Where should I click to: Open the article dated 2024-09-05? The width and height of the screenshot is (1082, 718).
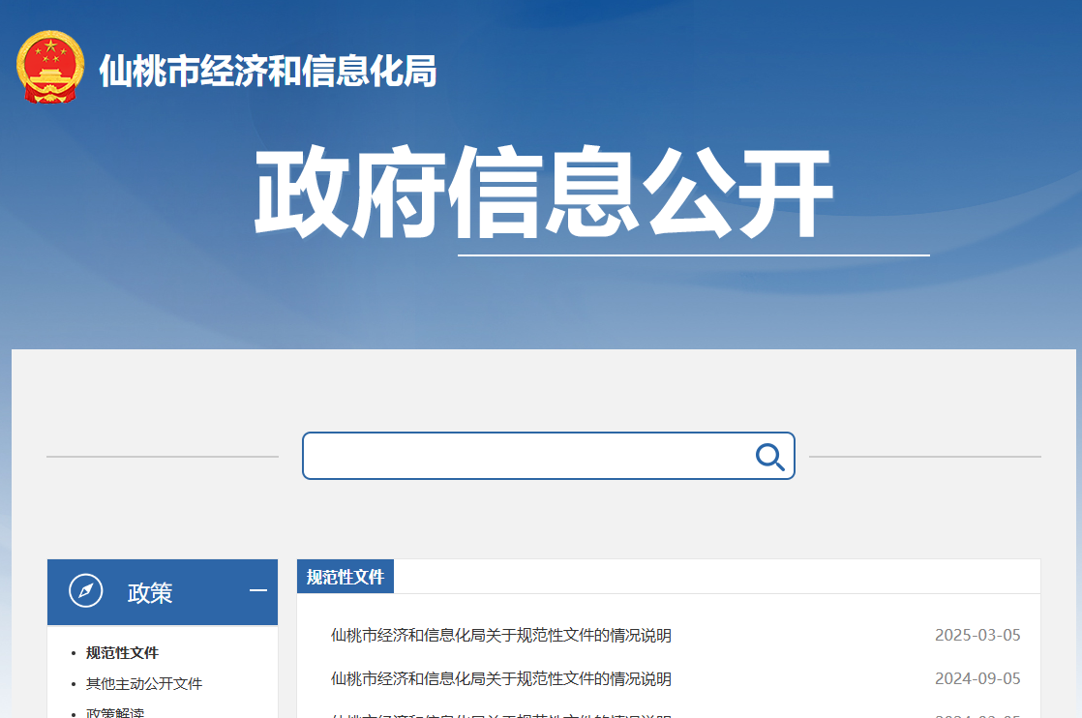tap(500, 679)
